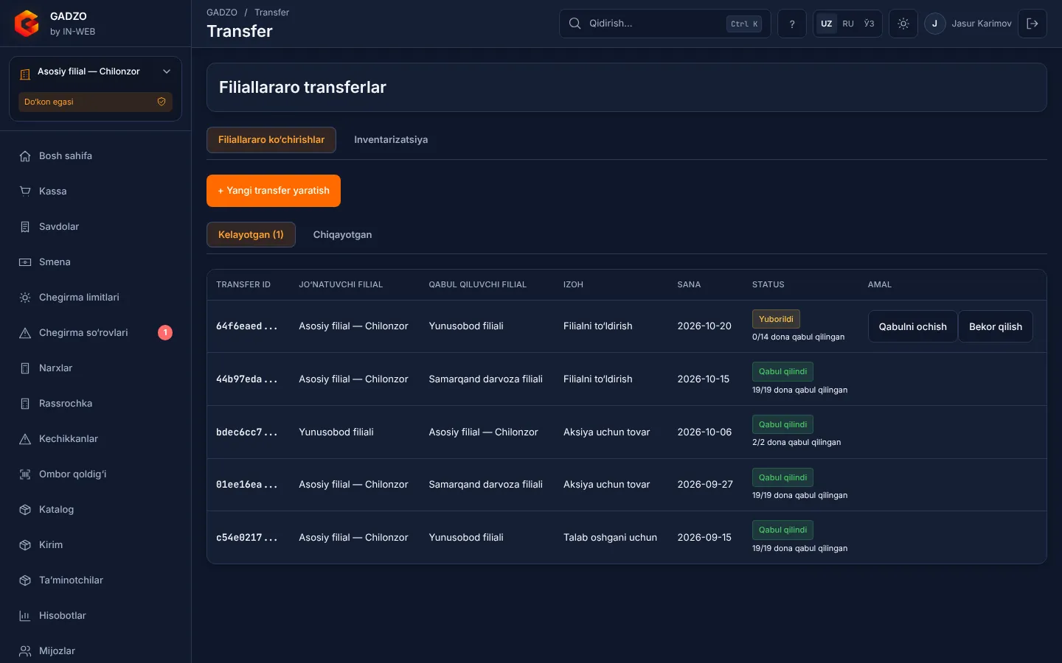
Task: Select the Kelayotgan (1) tab
Action: pos(251,235)
